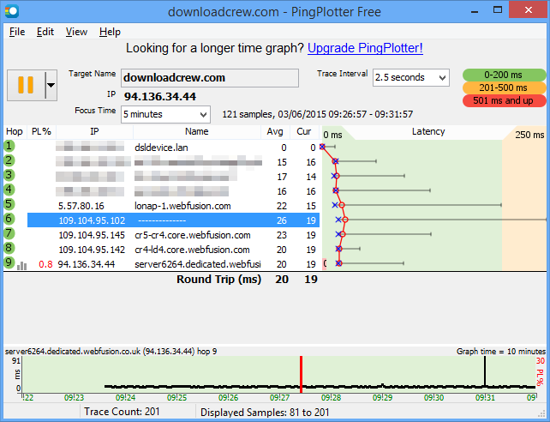Click the hop 6 green circle

[9, 219]
